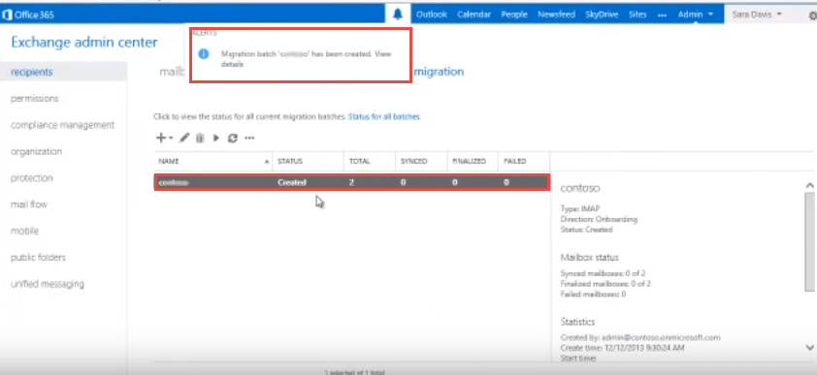Screen dimensions: 817x375
Task: Click Status for all batches link
Action: [384, 116]
